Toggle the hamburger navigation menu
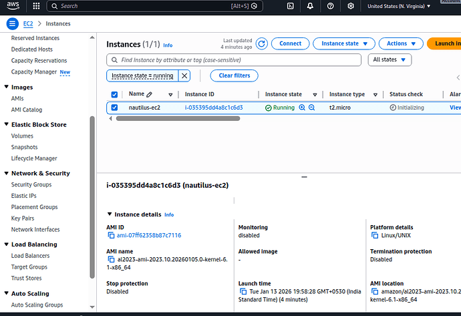This screenshot has height=316, width=461. pyautogui.click(x=12, y=23)
